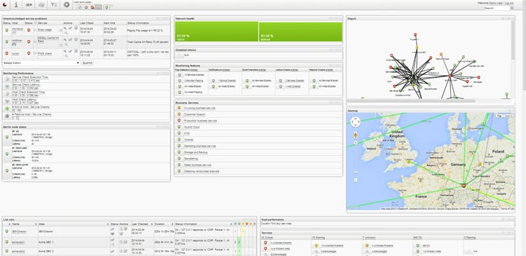Click the acknowledge checkmark action for Swap usage row
Screen dimensions: 526x256
point(70,28)
